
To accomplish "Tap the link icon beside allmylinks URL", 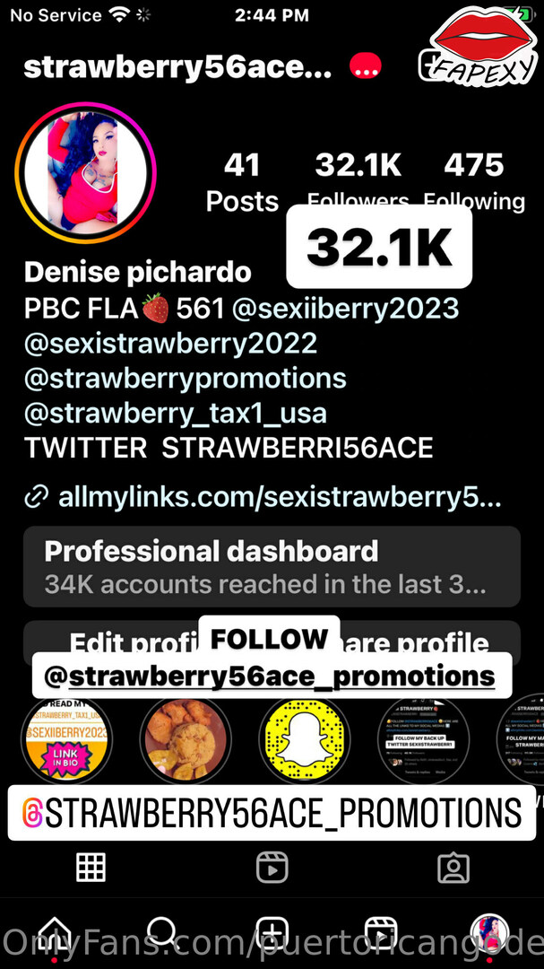I will [37, 496].
